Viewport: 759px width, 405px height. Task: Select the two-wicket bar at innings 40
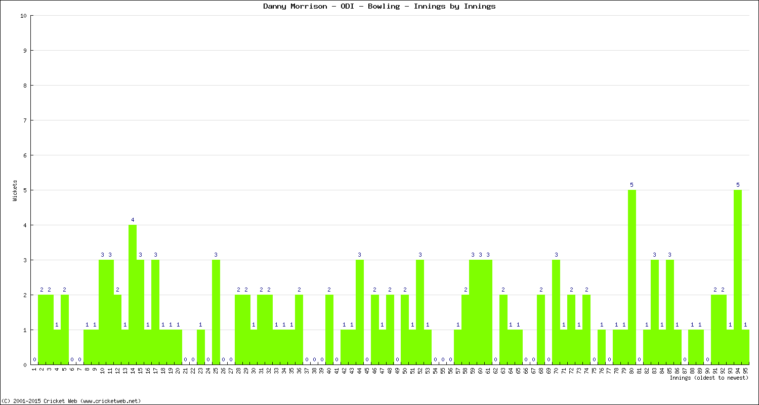pos(329,330)
